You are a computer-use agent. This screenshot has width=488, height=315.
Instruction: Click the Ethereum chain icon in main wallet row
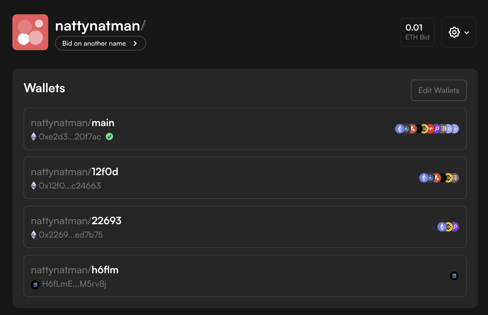point(400,129)
